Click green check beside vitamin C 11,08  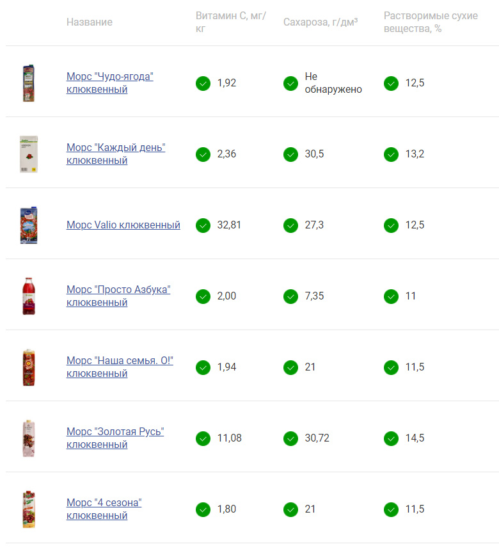pyautogui.click(x=203, y=438)
